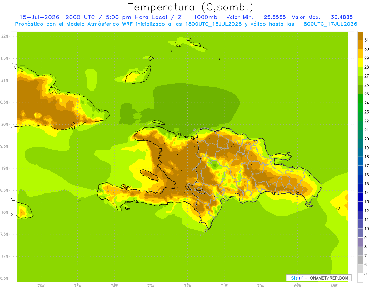Click the "72W" longitude axis label
This screenshot has height=290, width=375.
pyautogui.click(x=187, y=286)
